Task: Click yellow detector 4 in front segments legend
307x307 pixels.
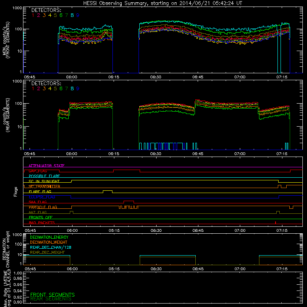Action: [x=50, y=15]
